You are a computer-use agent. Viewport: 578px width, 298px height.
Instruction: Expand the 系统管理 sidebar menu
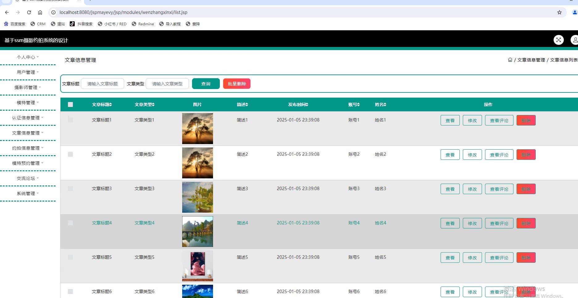(28, 194)
